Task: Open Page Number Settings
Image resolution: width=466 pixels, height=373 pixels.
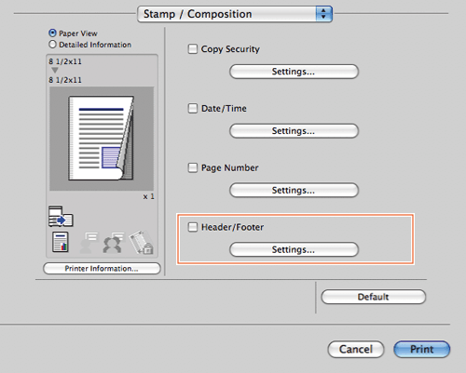Action: coord(294,190)
